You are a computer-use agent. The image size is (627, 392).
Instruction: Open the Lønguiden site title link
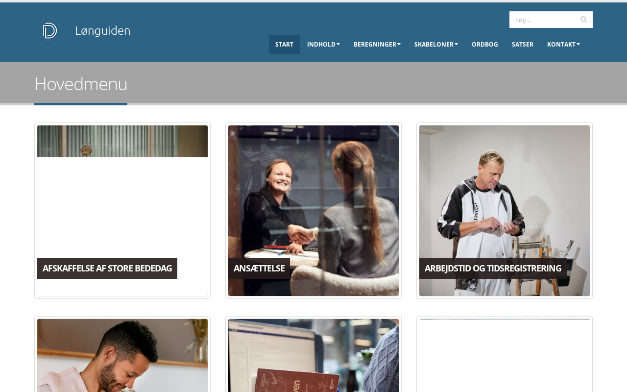point(103,30)
